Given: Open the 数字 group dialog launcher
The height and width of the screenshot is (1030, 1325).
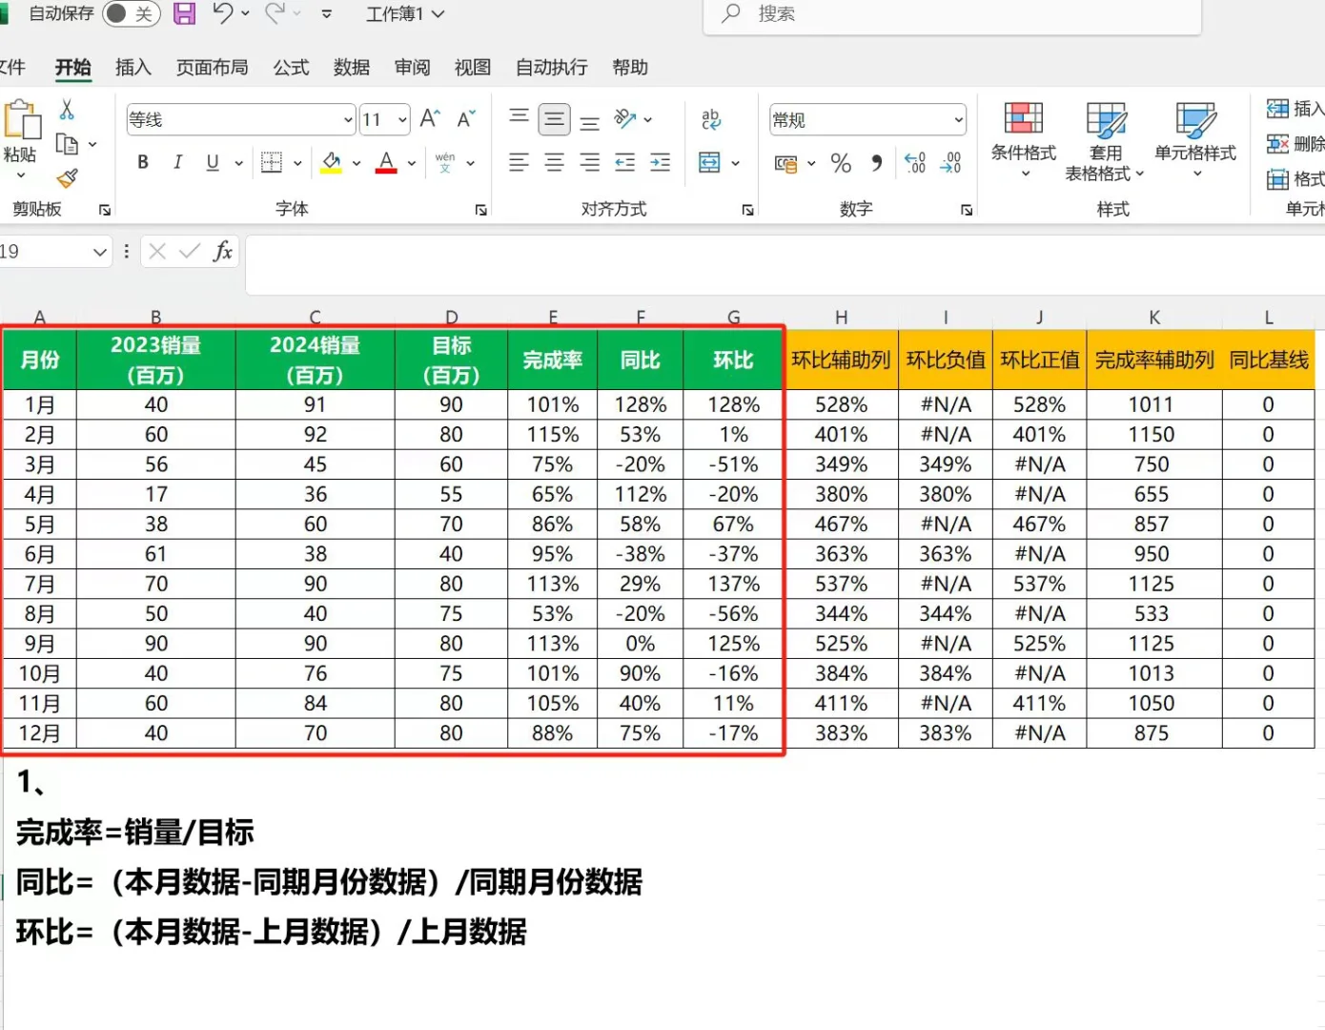Looking at the screenshot, I should pos(967,210).
